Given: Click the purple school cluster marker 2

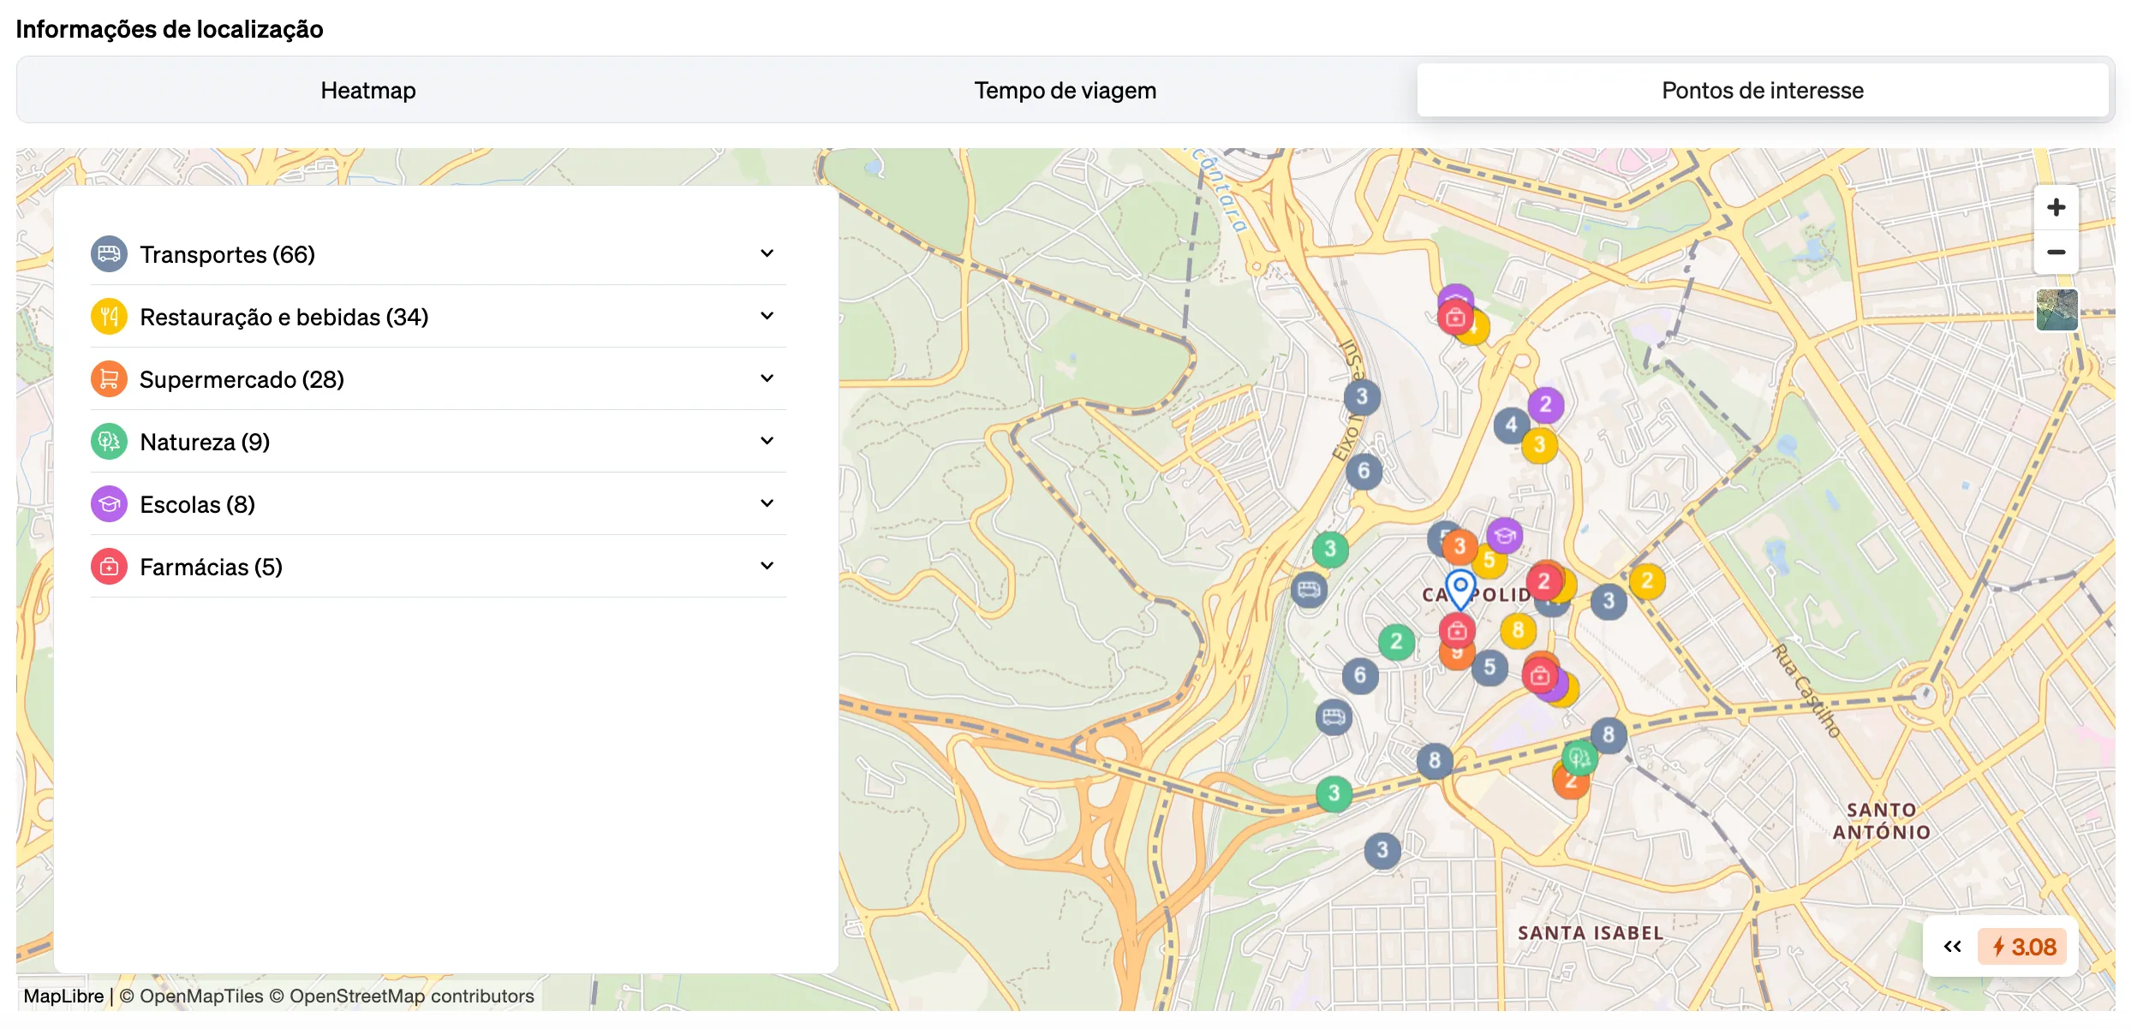Looking at the screenshot, I should click(x=1546, y=404).
